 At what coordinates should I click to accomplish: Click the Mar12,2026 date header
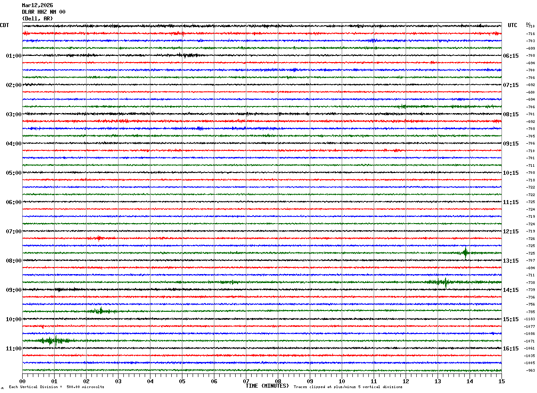point(37,5)
